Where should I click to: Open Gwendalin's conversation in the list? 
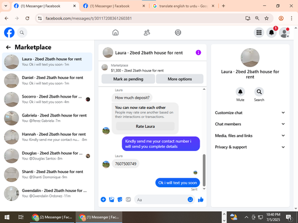pos(47,193)
